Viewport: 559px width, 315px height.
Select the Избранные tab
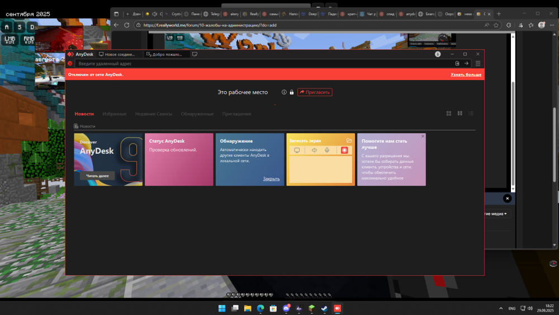[115, 114]
